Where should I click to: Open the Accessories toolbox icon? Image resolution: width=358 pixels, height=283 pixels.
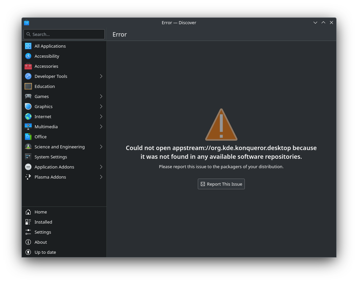tap(28, 66)
